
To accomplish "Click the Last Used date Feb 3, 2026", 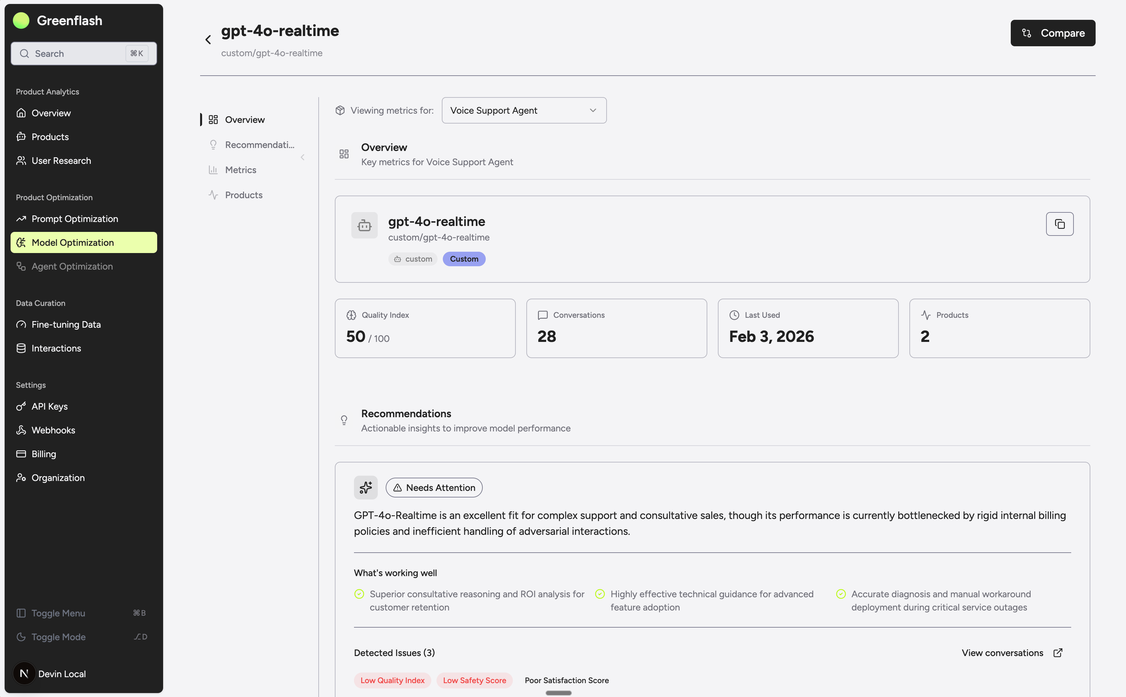I will pos(772,337).
